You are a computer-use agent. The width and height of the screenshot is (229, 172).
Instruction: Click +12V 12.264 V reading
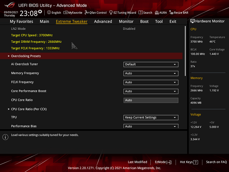196,127
